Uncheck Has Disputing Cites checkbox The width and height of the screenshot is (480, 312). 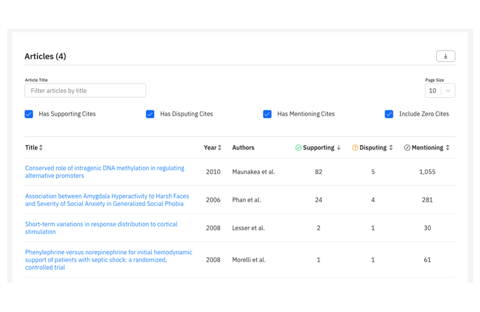click(150, 114)
